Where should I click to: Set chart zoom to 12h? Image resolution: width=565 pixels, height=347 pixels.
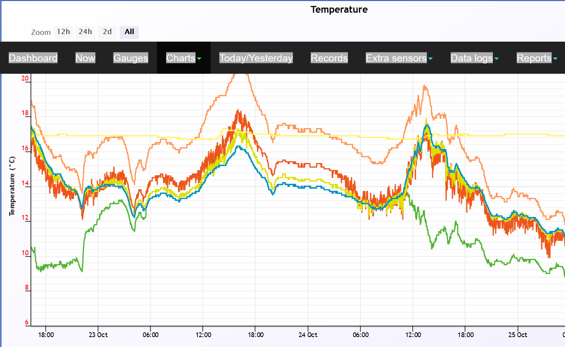63,32
